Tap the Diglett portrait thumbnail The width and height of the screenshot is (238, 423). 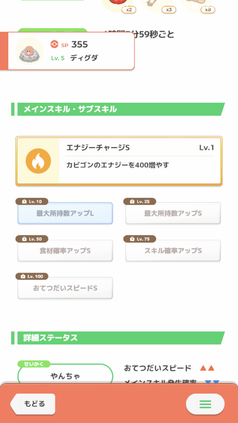[x=30, y=51]
